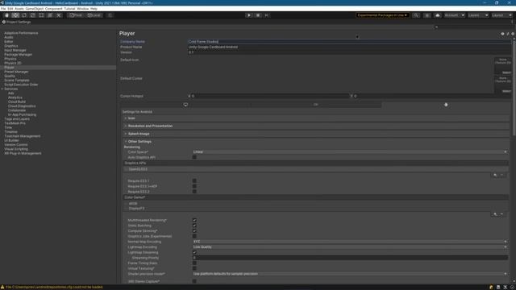Toggle the Auto Graphics API checkbox
This screenshot has height=290, width=516.
coord(194,157)
